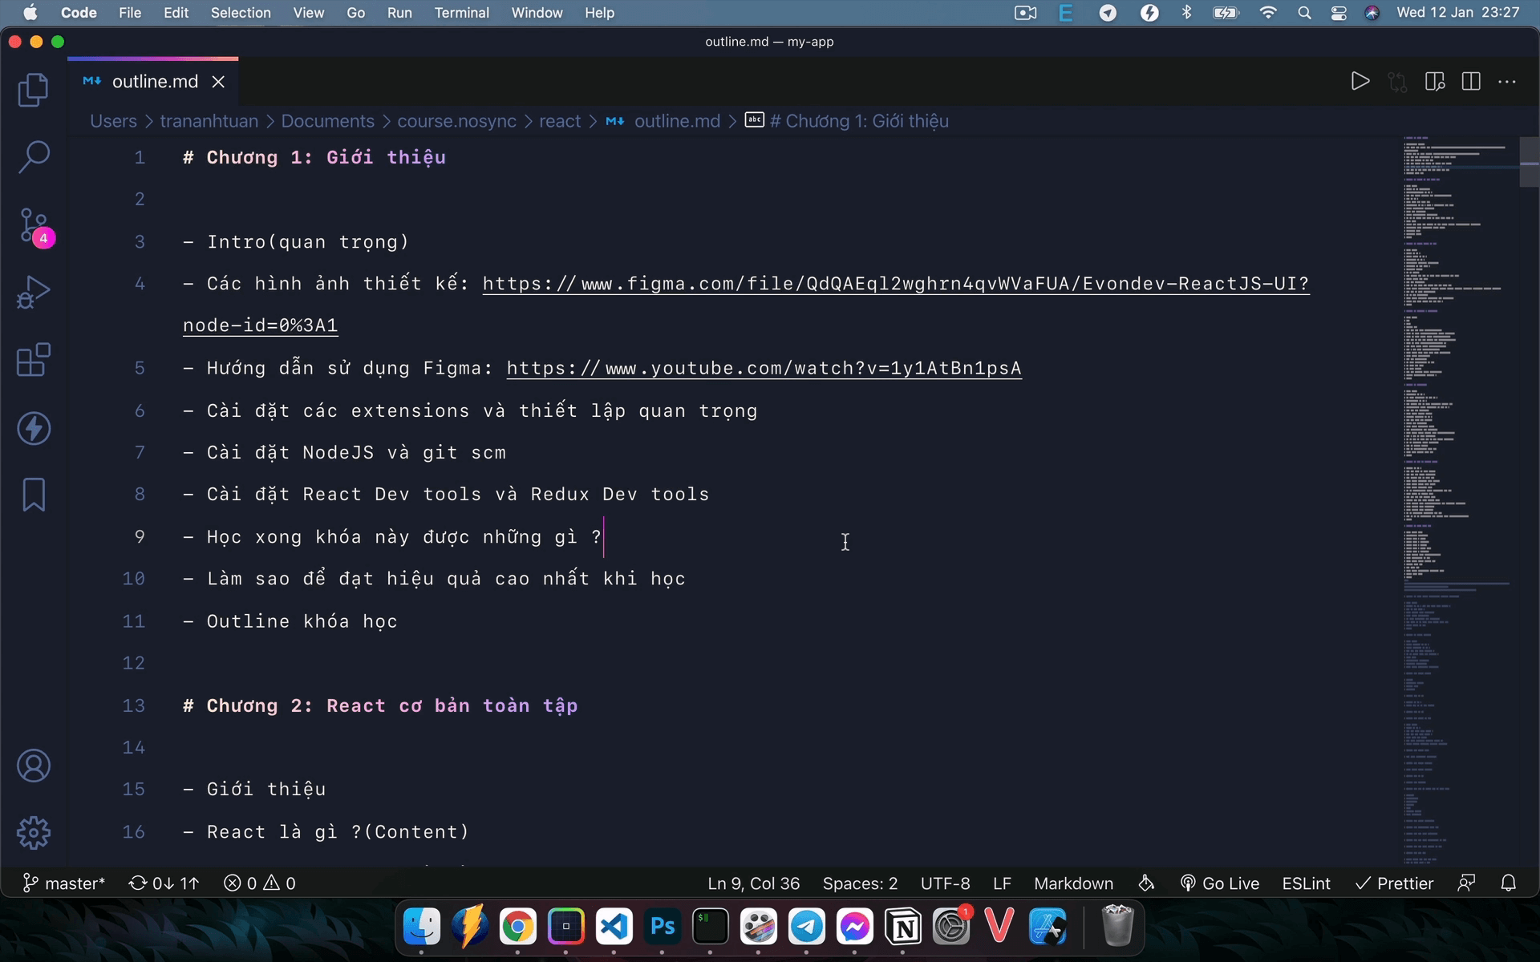Toggle Prettier formatter status item
This screenshot has width=1540, height=962.
1394,883
